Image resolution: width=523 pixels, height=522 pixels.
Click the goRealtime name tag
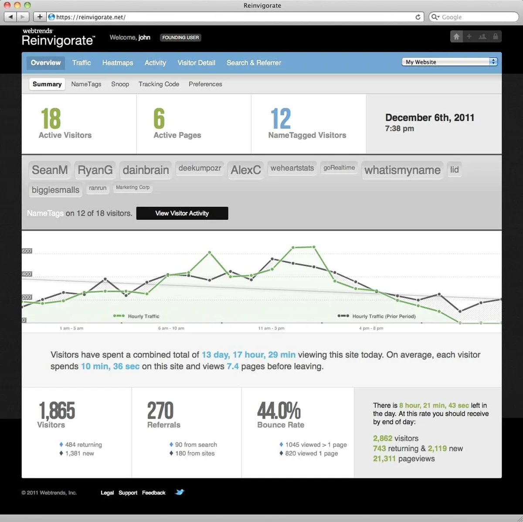click(x=339, y=167)
